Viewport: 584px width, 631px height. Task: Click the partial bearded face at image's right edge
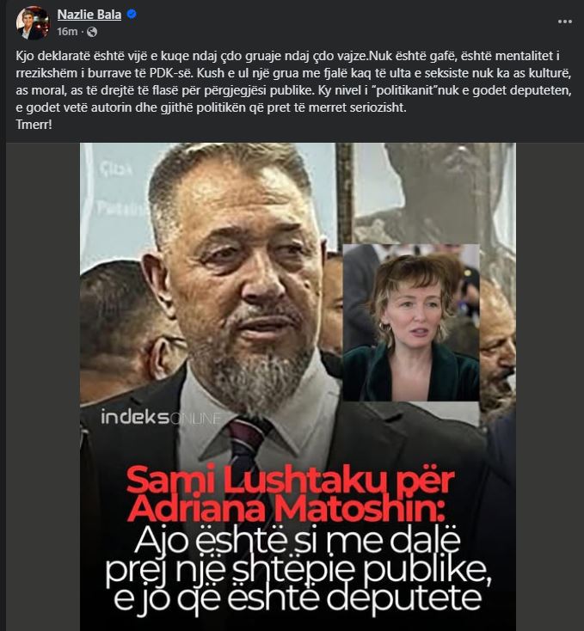pyautogui.click(x=497, y=342)
